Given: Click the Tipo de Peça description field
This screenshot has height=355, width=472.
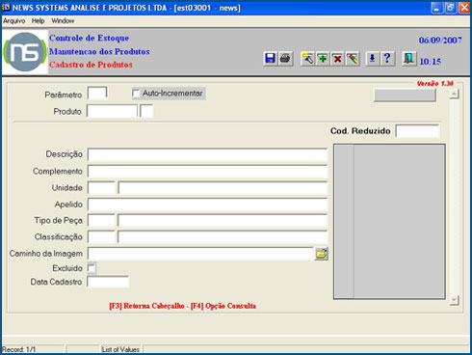Looking at the screenshot, I should click(x=223, y=221).
